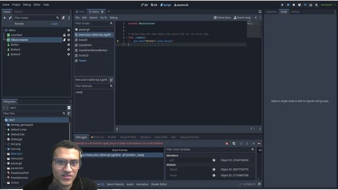Open the Shader Editor bottom panel
Screen dimensions: 338x190
pos(159,184)
